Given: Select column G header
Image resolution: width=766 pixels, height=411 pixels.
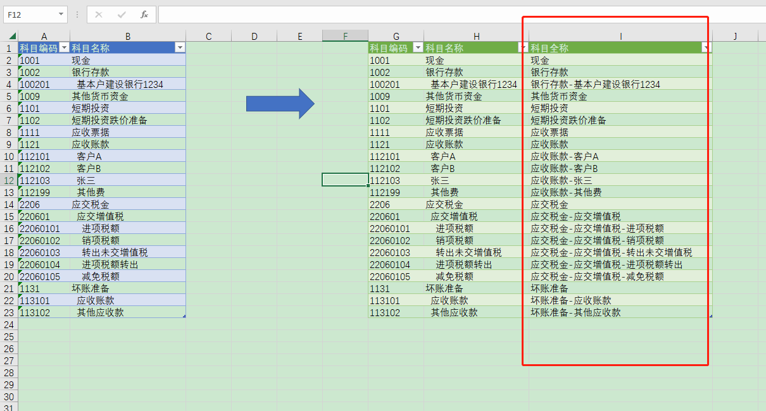Looking at the screenshot, I should (x=396, y=37).
